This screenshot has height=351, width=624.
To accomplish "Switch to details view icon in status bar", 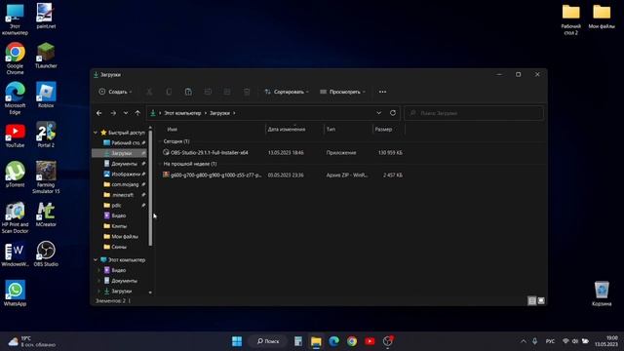I will click(532, 301).
